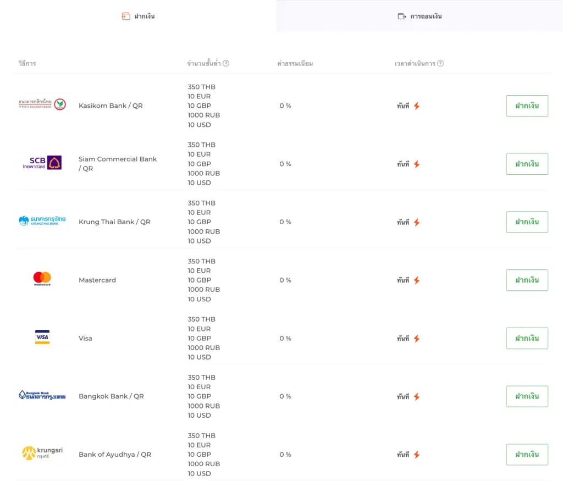Click the Mastercard logo
The height and width of the screenshot is (481, 563).
[42, 279]
